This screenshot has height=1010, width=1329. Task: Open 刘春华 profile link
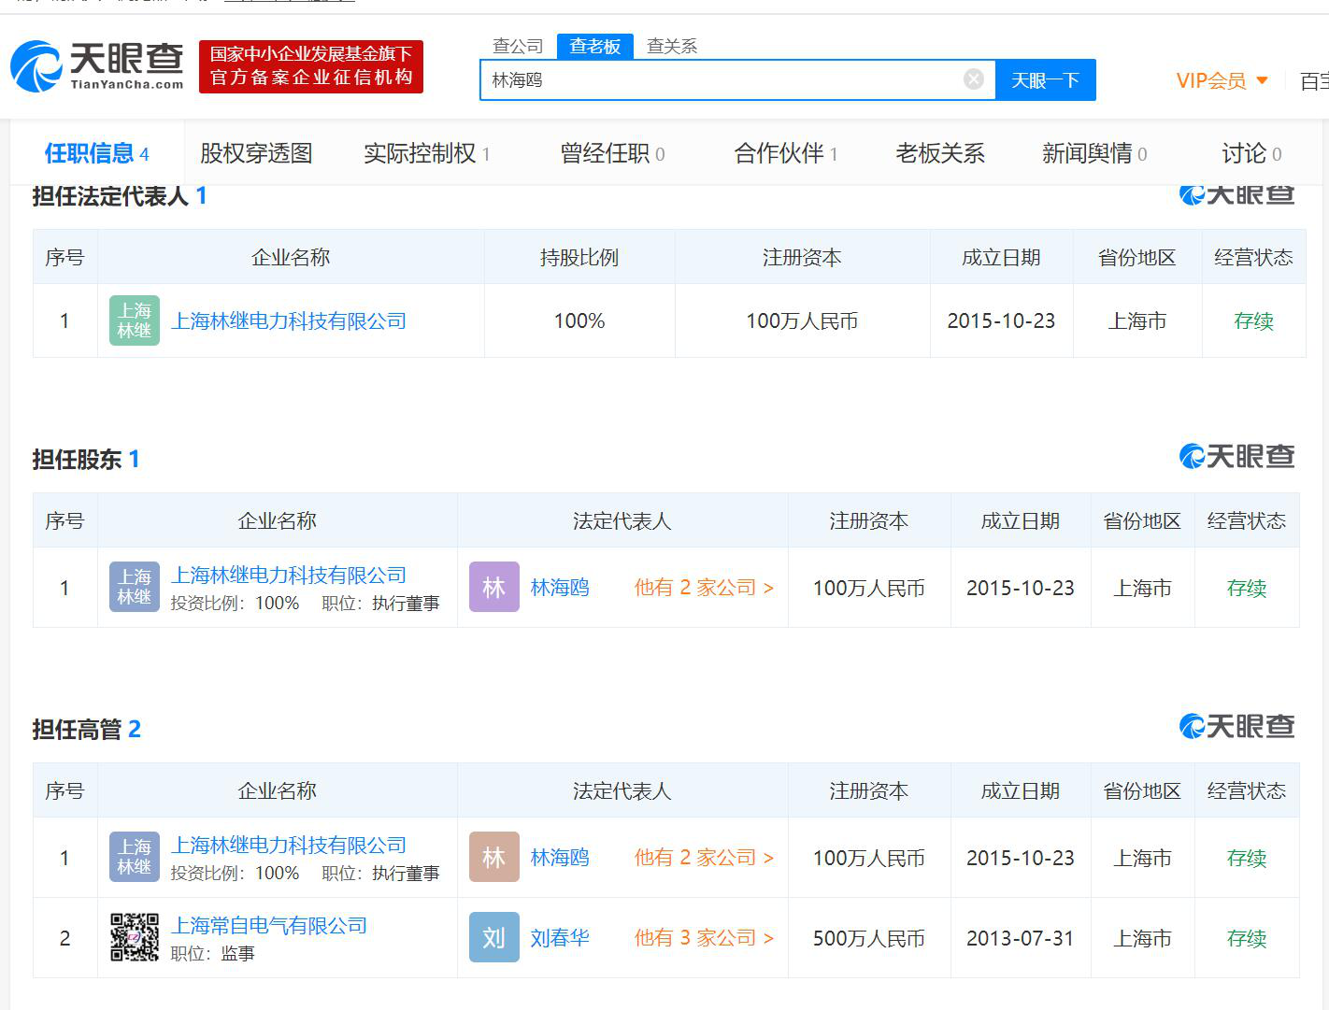click(559, 937)
